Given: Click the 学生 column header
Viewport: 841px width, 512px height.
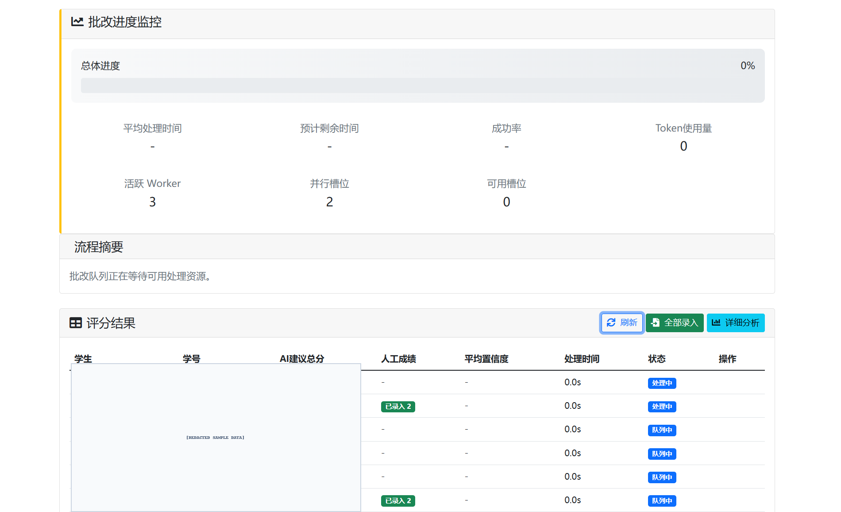Looking at the screenshot, I should coord(83,359).
